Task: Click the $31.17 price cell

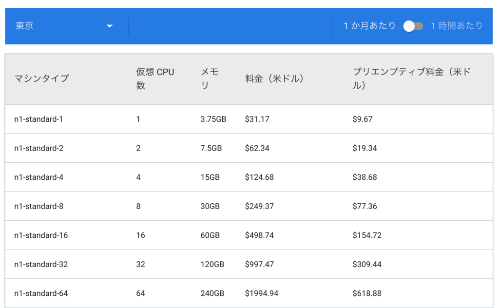Action: point(257,119)
